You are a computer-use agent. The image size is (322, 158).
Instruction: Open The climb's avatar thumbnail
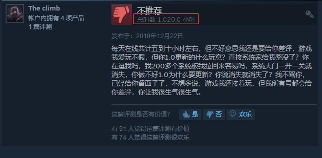click(15, 14)
